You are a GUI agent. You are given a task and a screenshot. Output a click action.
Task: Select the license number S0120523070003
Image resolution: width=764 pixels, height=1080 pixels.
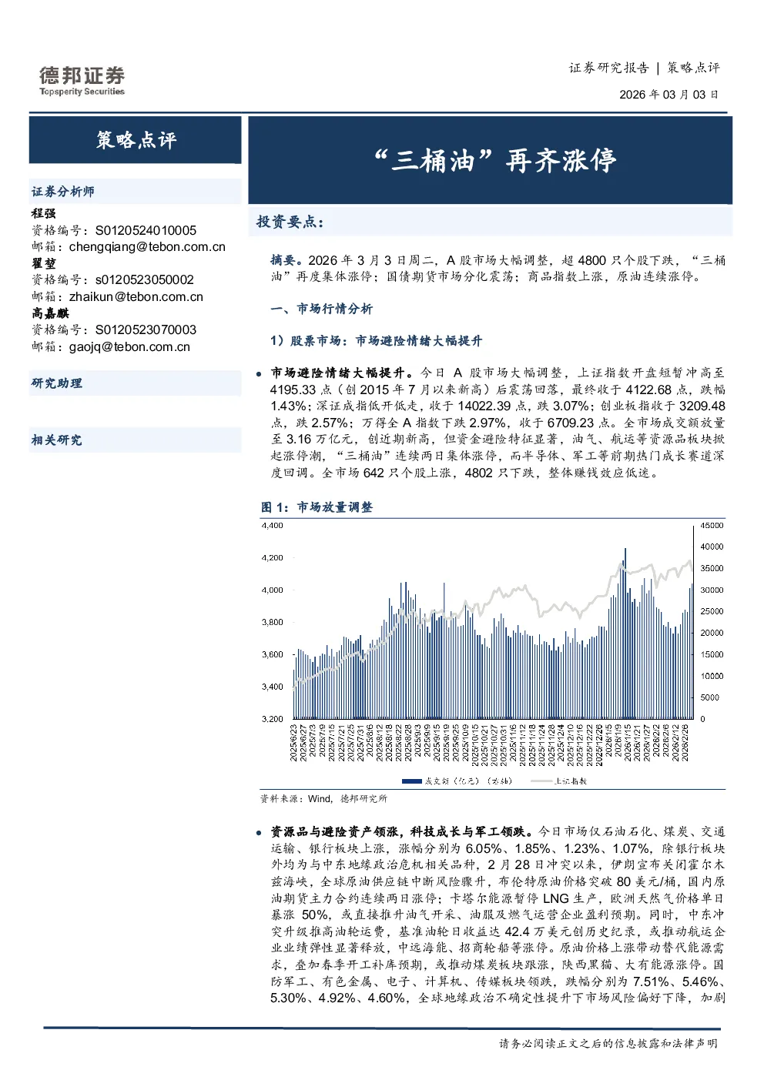[x=146, y=329]
